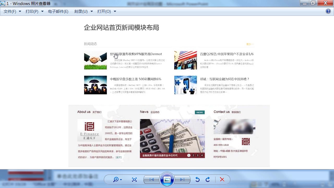Open the 刻录(U) dropdown
Viewport: 334px width, 188px height.
click(x=80, y=11)
